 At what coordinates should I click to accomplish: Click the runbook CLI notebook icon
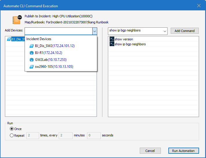pos(17,19)
